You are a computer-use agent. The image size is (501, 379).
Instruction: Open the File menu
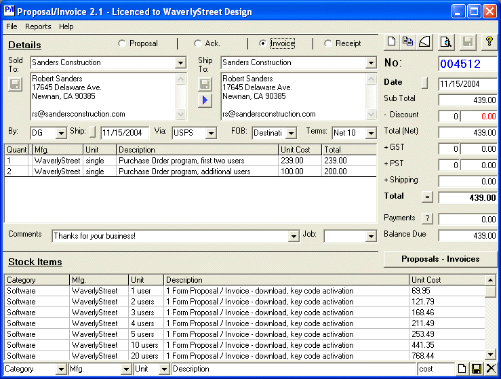(12, 26)
